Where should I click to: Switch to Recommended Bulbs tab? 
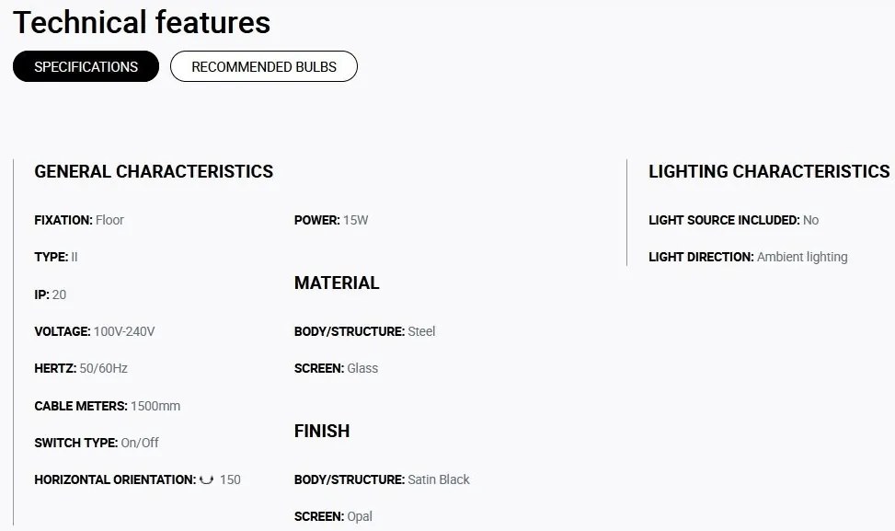(x=264, y=66)
